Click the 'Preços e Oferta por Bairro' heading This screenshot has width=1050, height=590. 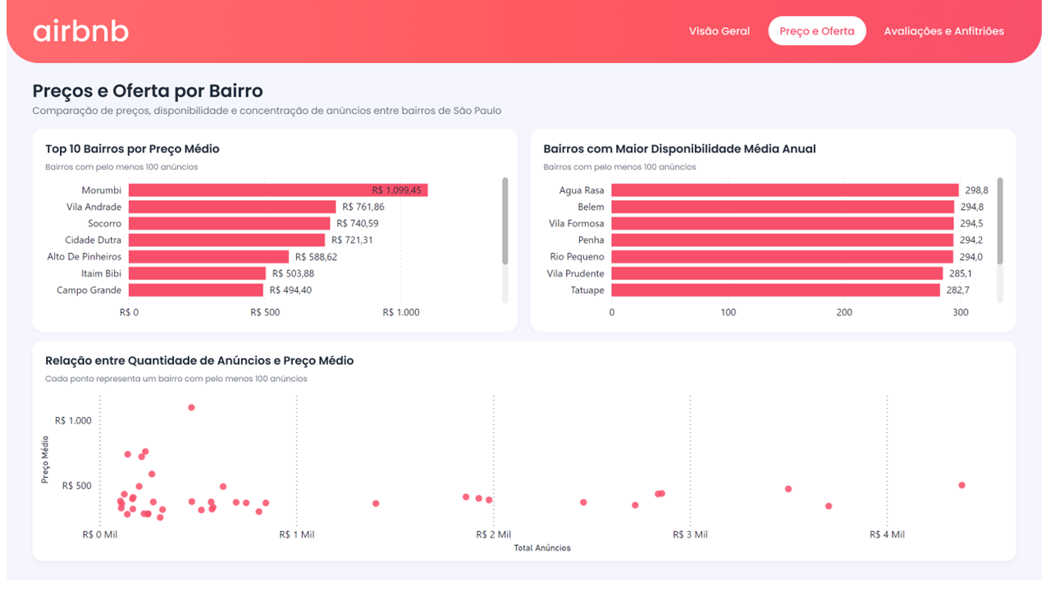[148, 90]
